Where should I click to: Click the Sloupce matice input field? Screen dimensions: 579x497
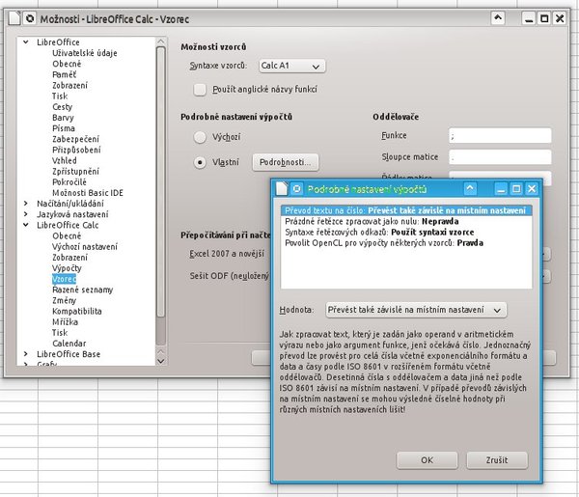(500, 157)
